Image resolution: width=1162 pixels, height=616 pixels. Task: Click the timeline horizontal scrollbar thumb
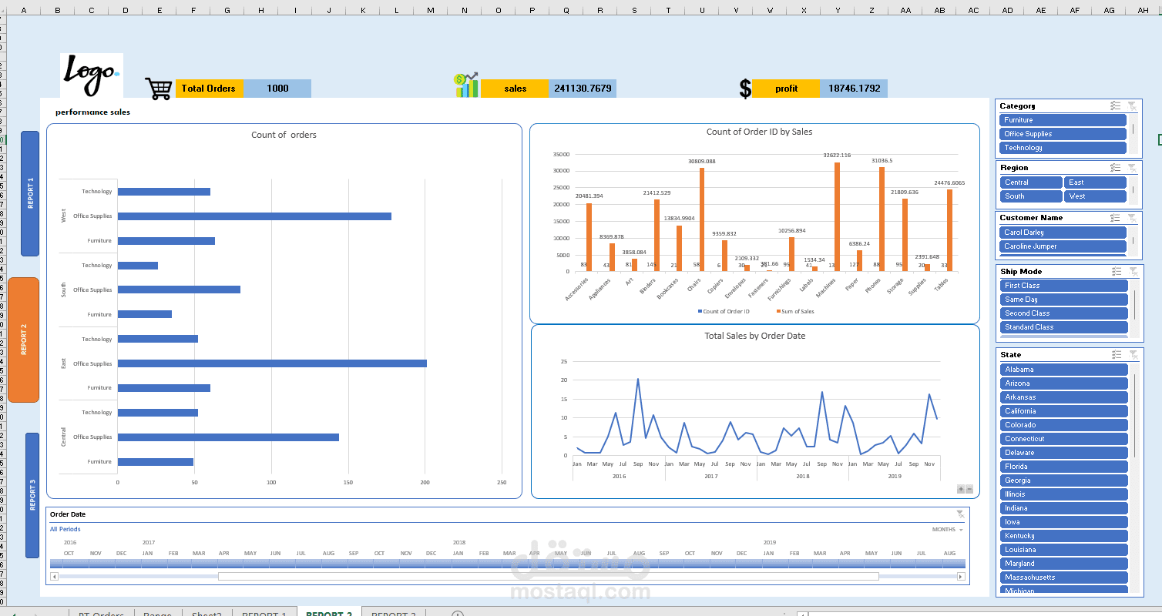tap(548, 576)
